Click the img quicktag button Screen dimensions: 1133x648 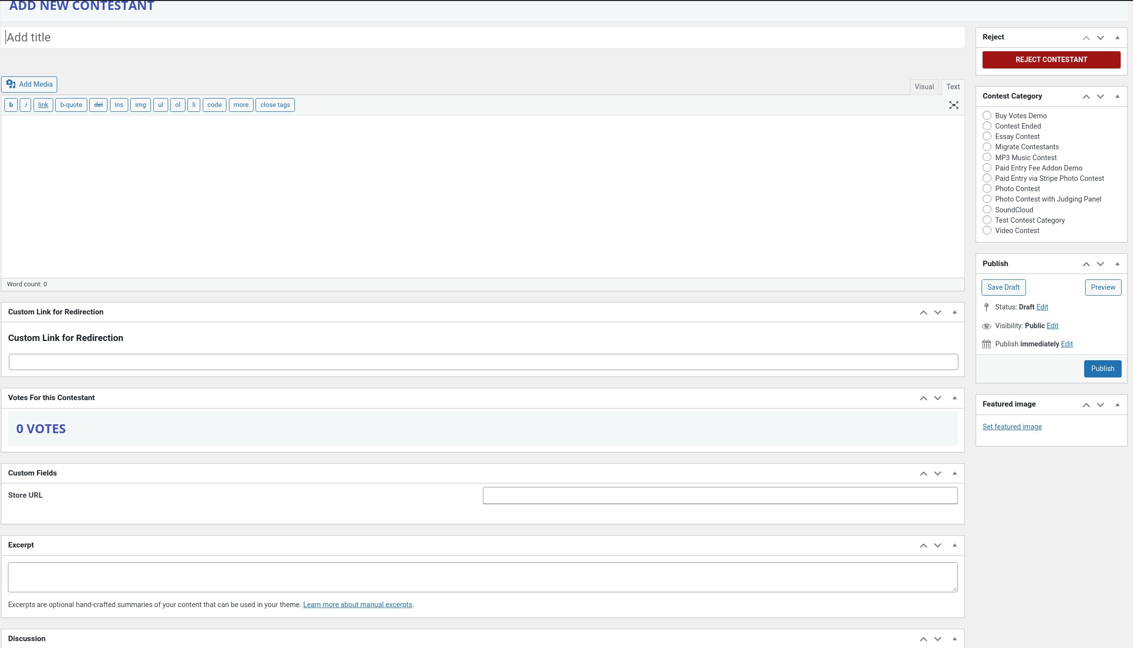tap(141, 105)
